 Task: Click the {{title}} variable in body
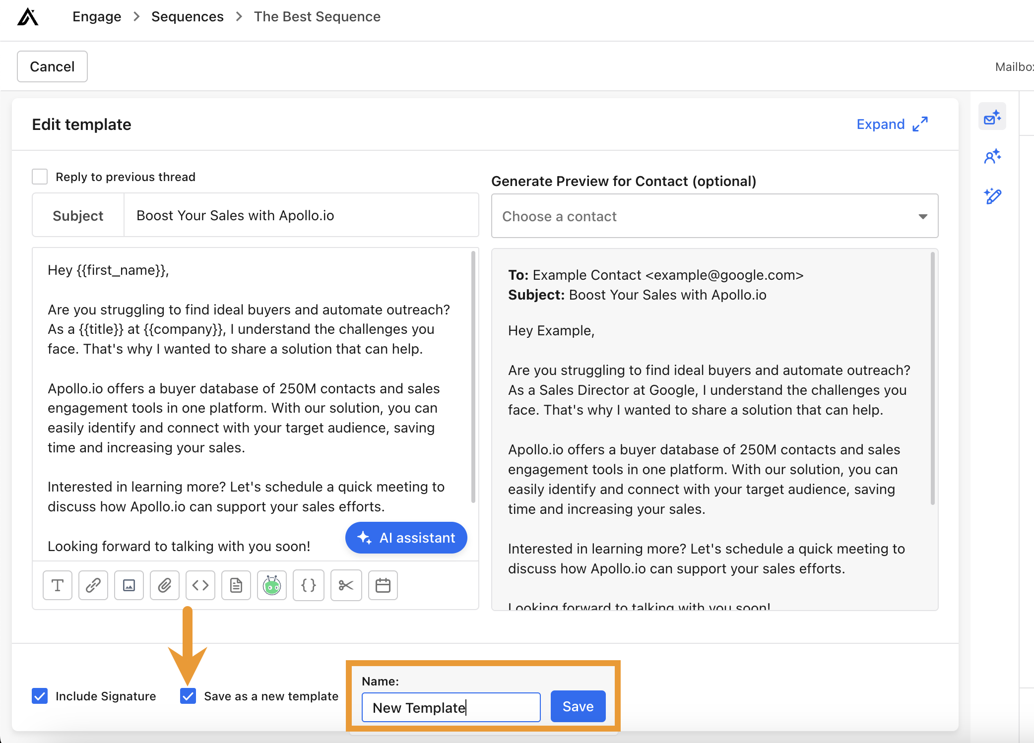point(101,329)
